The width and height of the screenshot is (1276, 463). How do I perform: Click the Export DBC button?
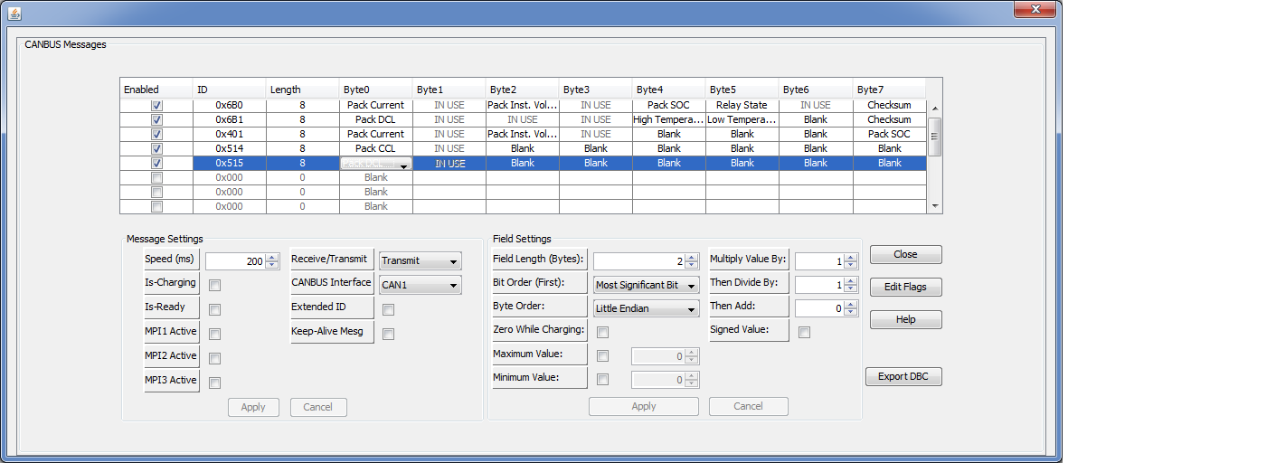(905, 377)
